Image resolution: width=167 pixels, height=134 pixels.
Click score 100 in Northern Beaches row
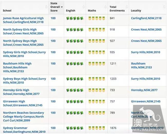click(53, 113)
